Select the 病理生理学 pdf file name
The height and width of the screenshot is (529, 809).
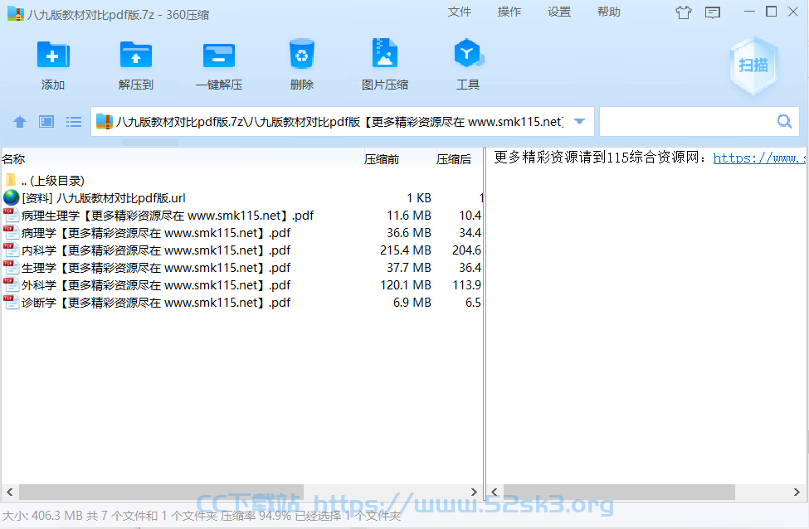coord(167,216)
